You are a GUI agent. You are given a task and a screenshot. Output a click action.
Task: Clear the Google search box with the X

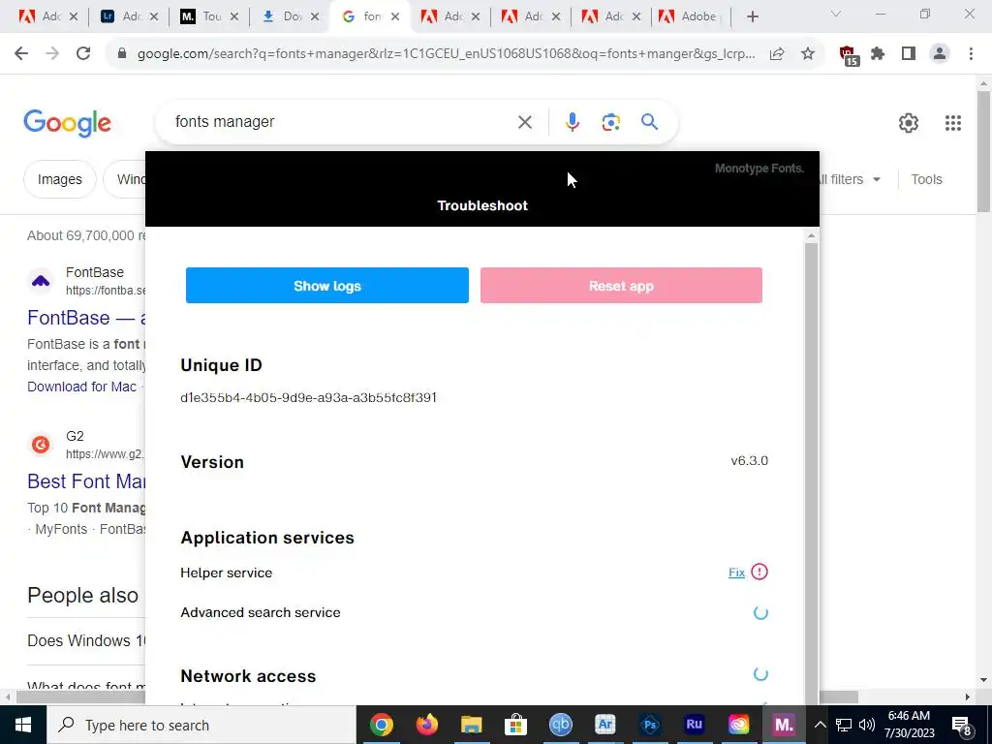tap(524, 122)
